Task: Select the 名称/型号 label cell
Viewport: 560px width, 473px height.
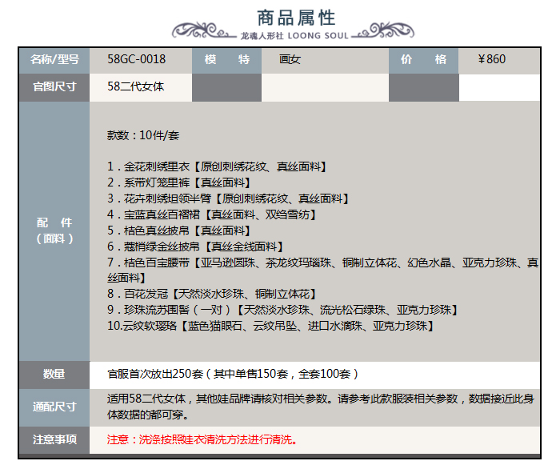Action: [54, 59]
